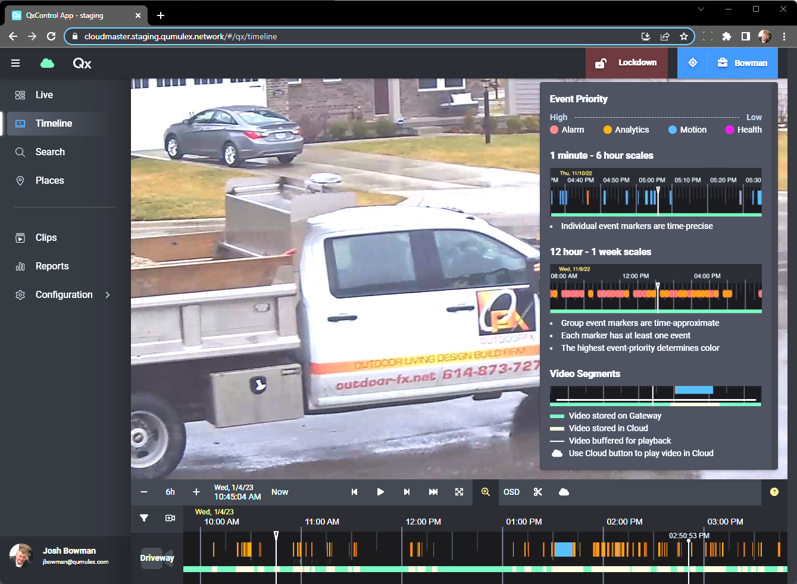Click the Analytics orange swatch in legend

(607, 130)
